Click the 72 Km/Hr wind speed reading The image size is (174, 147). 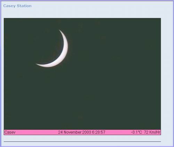tap(152, 132)
